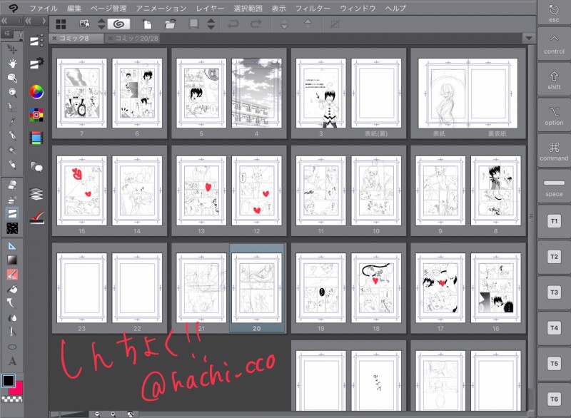Select the red highlighted brush tool
The height and width of the screenshot is (418, 571).
(x=12, y=275)
